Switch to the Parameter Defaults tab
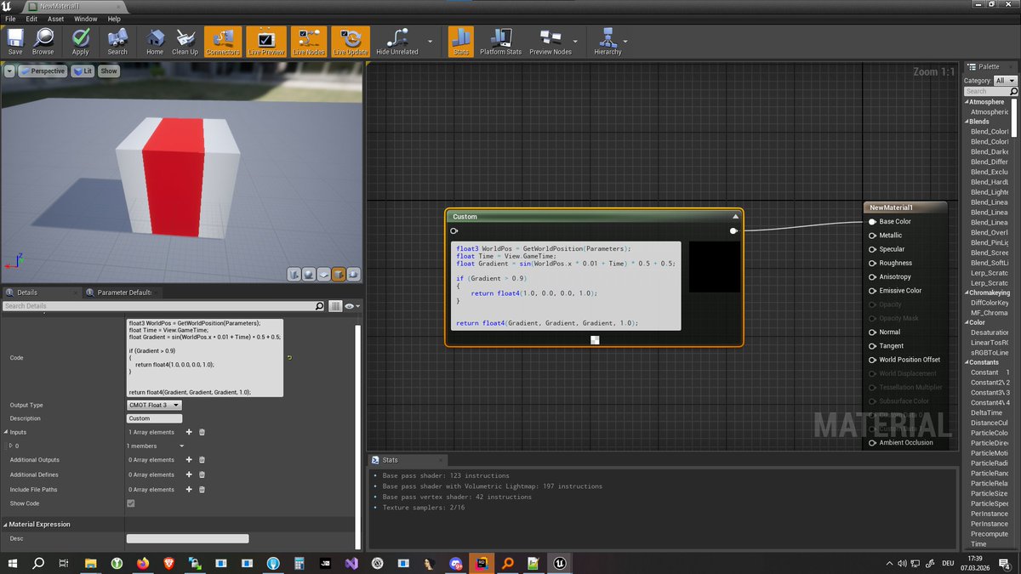The image size is (1021, 574). click(x=123, y=293)
